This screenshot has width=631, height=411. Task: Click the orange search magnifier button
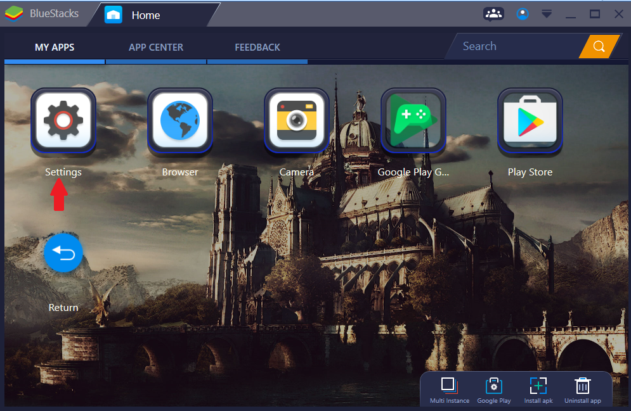point(599,47)
